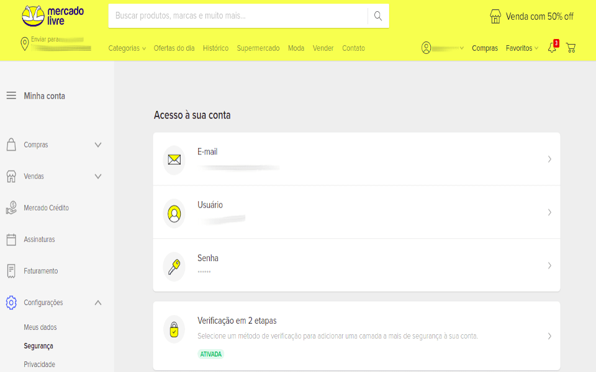Image resolution: width=596 pixels, height=372 pixels.
Task: Click the Minha conta heading
Action: [x=45, y=96]
